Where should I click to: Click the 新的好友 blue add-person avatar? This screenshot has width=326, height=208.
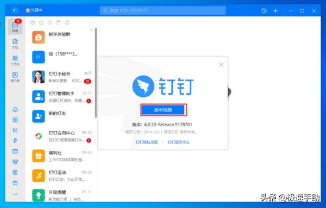point(39,117)
